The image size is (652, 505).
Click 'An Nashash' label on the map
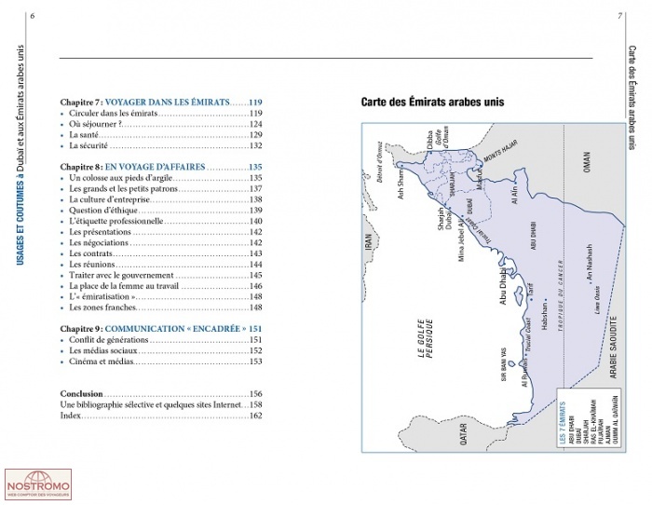click(589, 263)
